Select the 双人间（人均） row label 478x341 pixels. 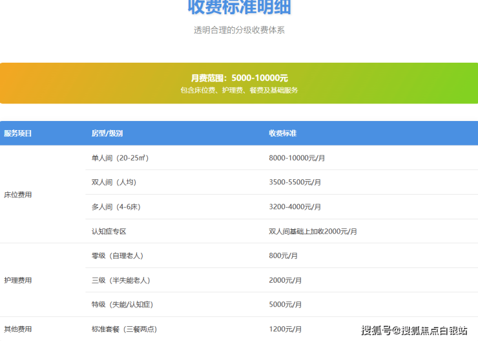coord(114,182)
